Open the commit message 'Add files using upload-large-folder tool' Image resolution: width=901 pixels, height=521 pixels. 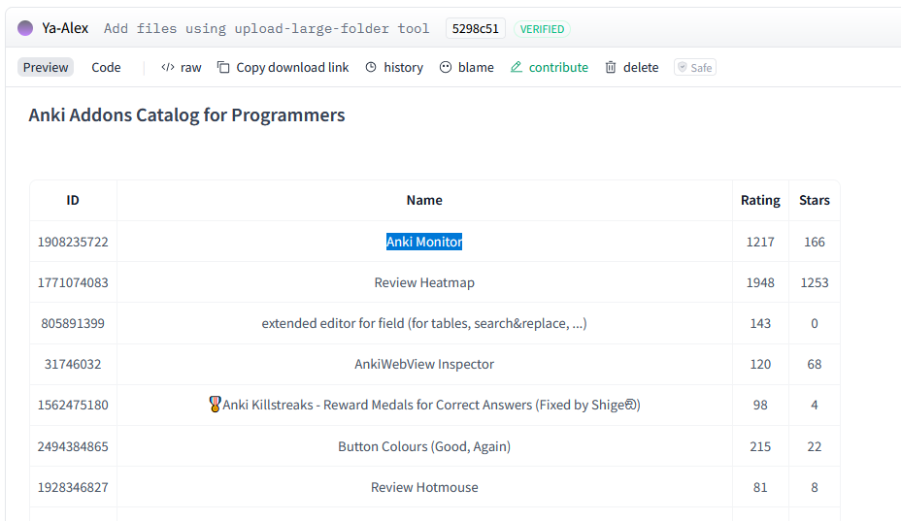267,29
